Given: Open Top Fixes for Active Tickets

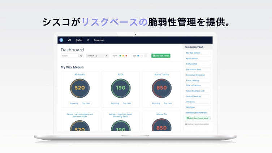Looking at the screenshot, I should (168, 103).
